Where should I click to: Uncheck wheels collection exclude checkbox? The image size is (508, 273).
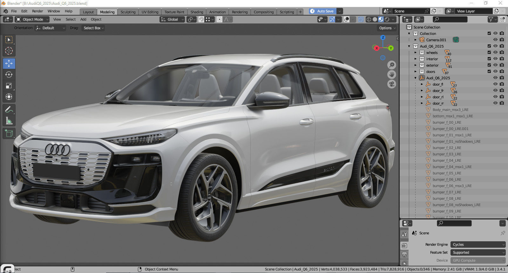[x=489, y=52]
